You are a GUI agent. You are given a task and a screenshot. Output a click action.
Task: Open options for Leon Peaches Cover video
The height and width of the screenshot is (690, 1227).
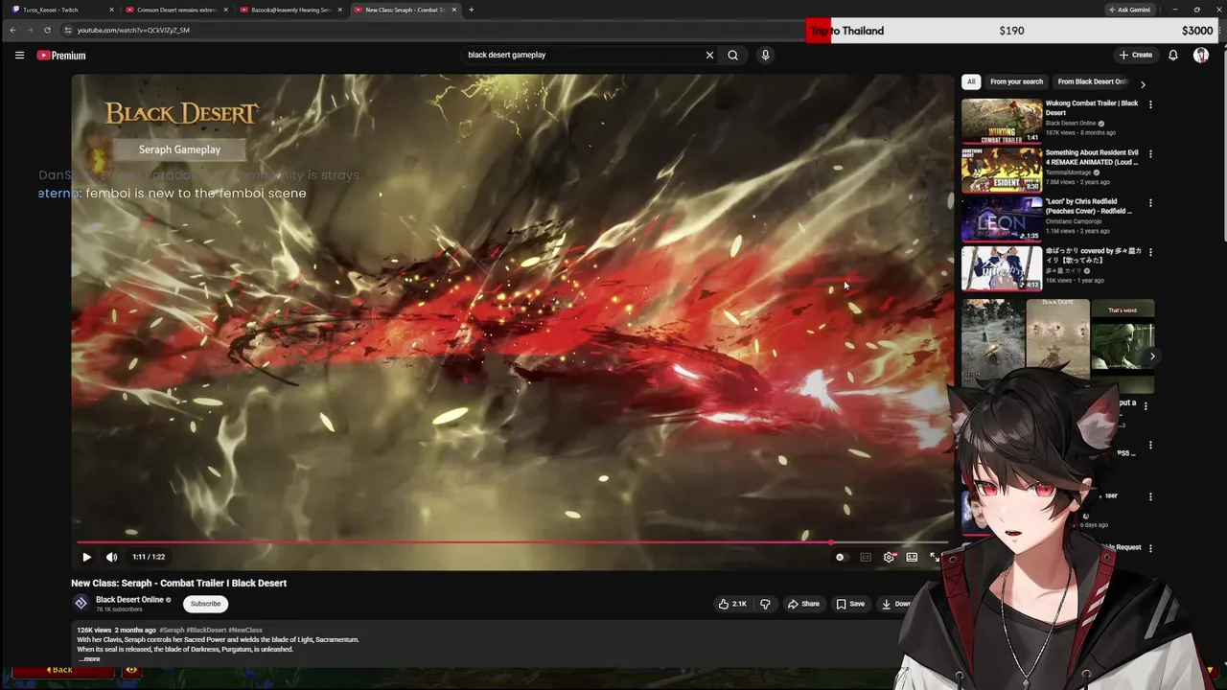pyautogui.click(x=1150, y=203)
